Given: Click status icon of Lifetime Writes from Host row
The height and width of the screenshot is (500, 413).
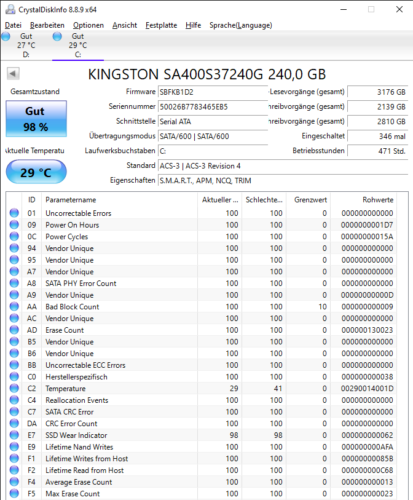Looking at the screenshot, I should pos(14,458).
